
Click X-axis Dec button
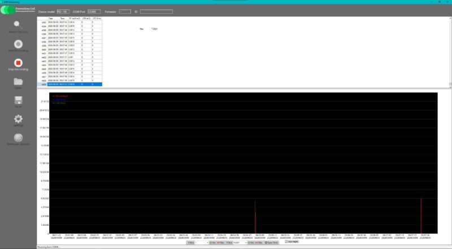click(220, 243)
